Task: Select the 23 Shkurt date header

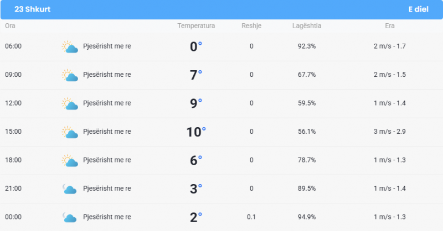Action: pos(33,9)
